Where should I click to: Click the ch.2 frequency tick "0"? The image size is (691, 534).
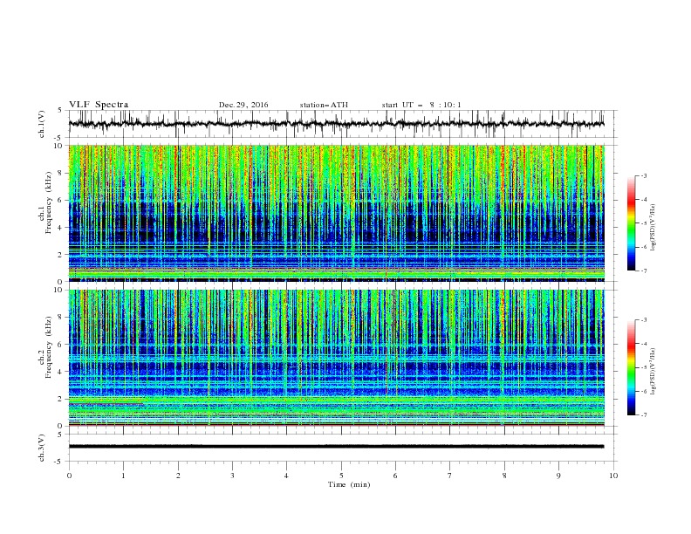(x=62, y=426)
